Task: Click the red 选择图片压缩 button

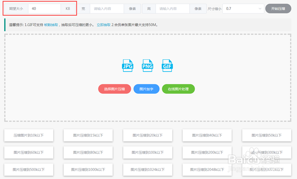Action: coord(114,89)
